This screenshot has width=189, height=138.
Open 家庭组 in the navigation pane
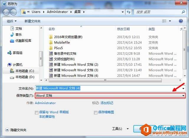15,53
